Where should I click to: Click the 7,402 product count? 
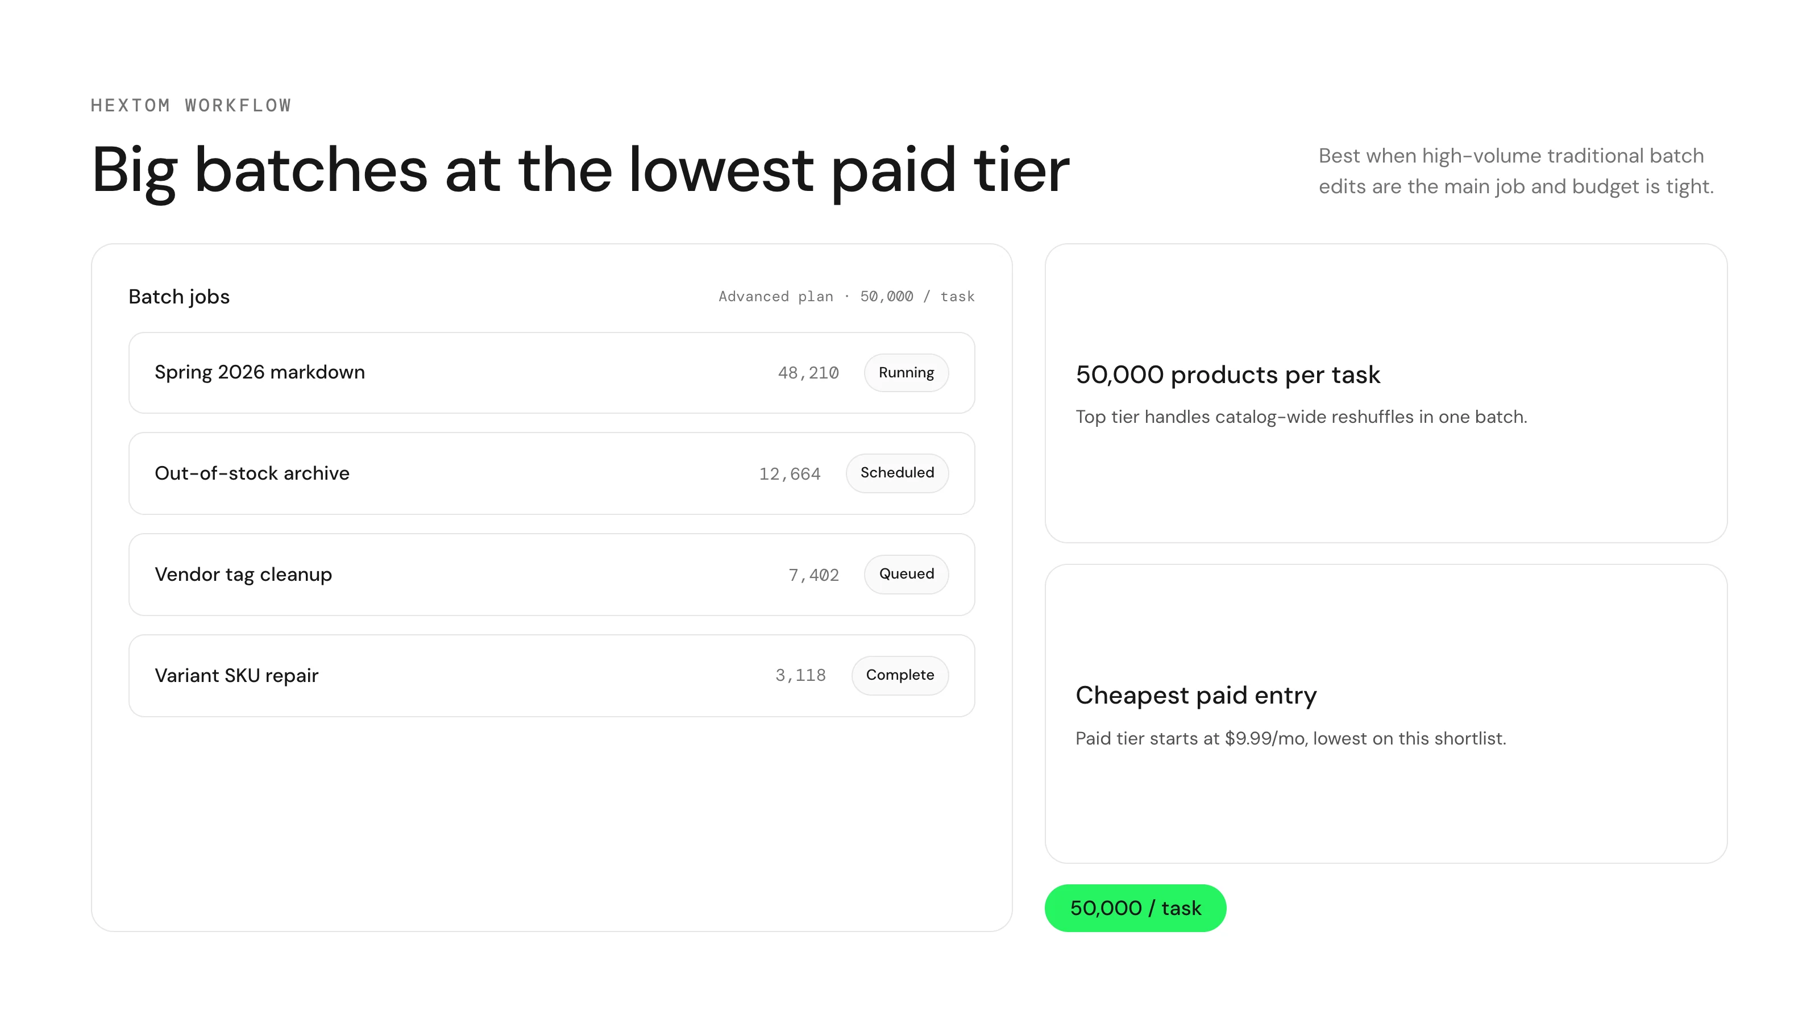813,575
